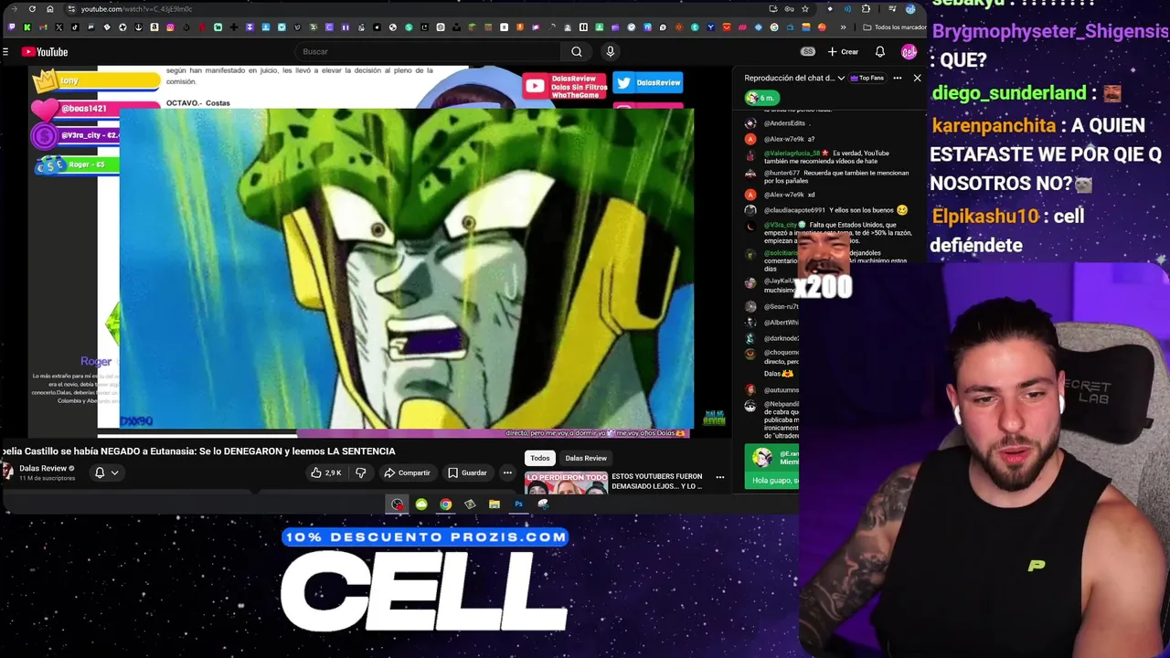Open Photoshop in the taskbar
This screenshot has height=658, width=1170.
click(x=518, y=504)
